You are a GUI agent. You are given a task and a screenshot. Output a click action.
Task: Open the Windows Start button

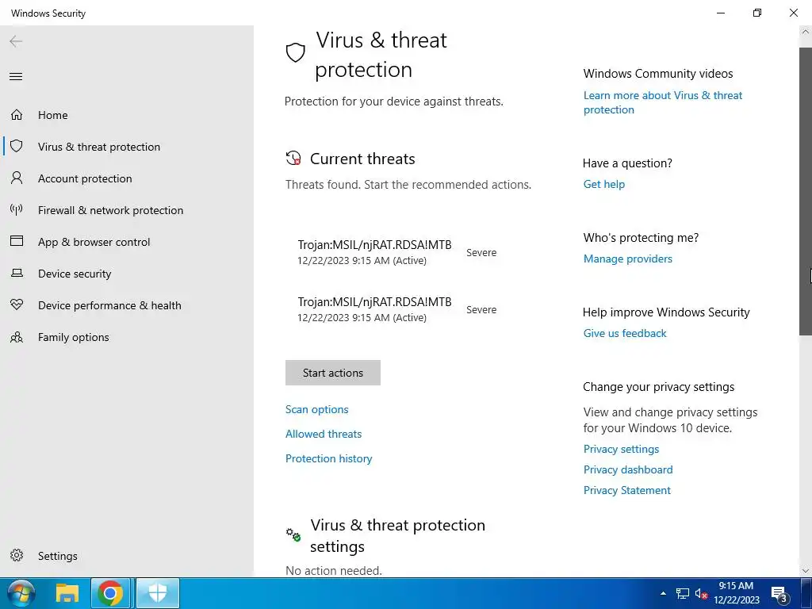tap(21, 593)
